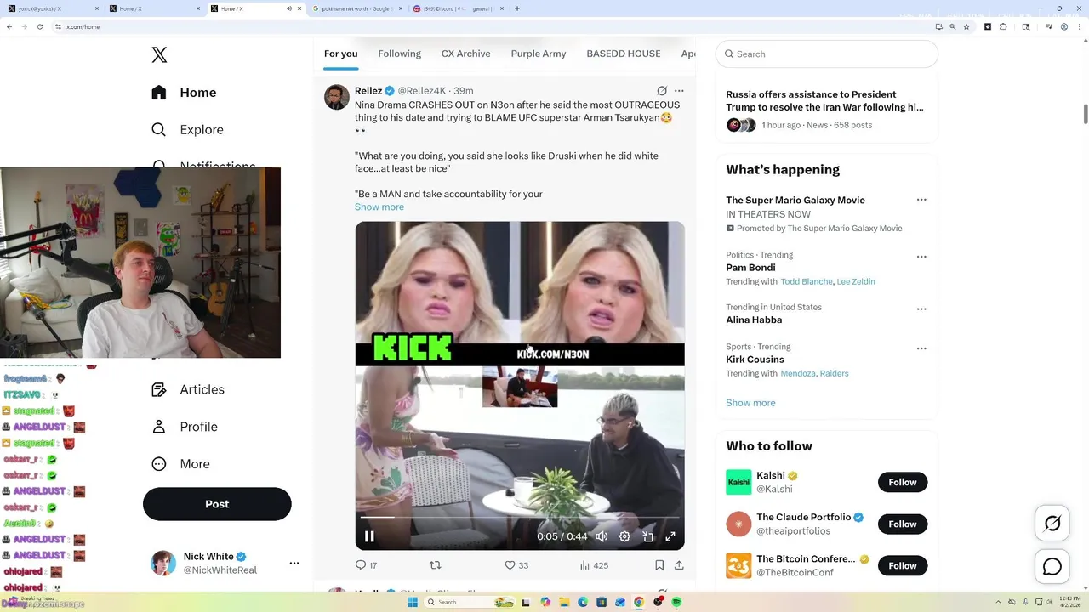The width and height of the screenshot is (1089, 612).
Task: Bookmark the Rellez post
Action: coord(659,564)
